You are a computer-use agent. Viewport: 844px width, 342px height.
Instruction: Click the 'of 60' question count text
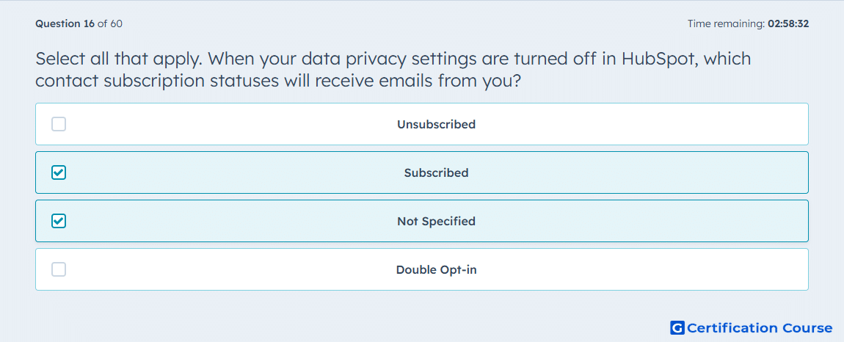pyautogui.click(x=110, y=23)
